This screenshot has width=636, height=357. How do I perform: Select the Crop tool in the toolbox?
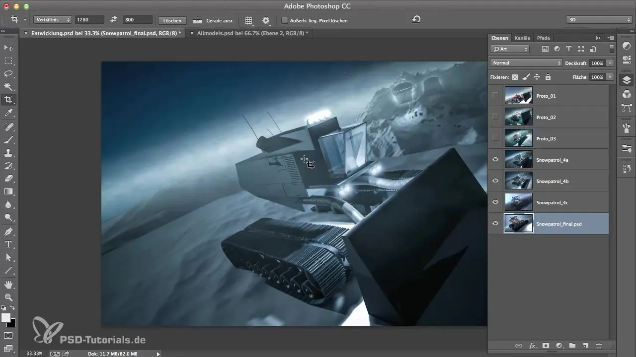coord(8,100)
